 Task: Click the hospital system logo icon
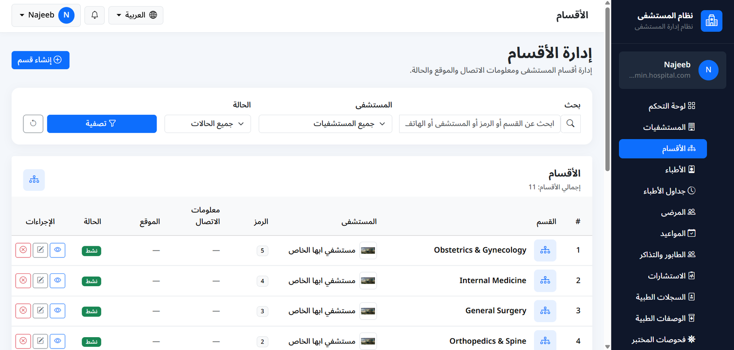coord(712,21)
